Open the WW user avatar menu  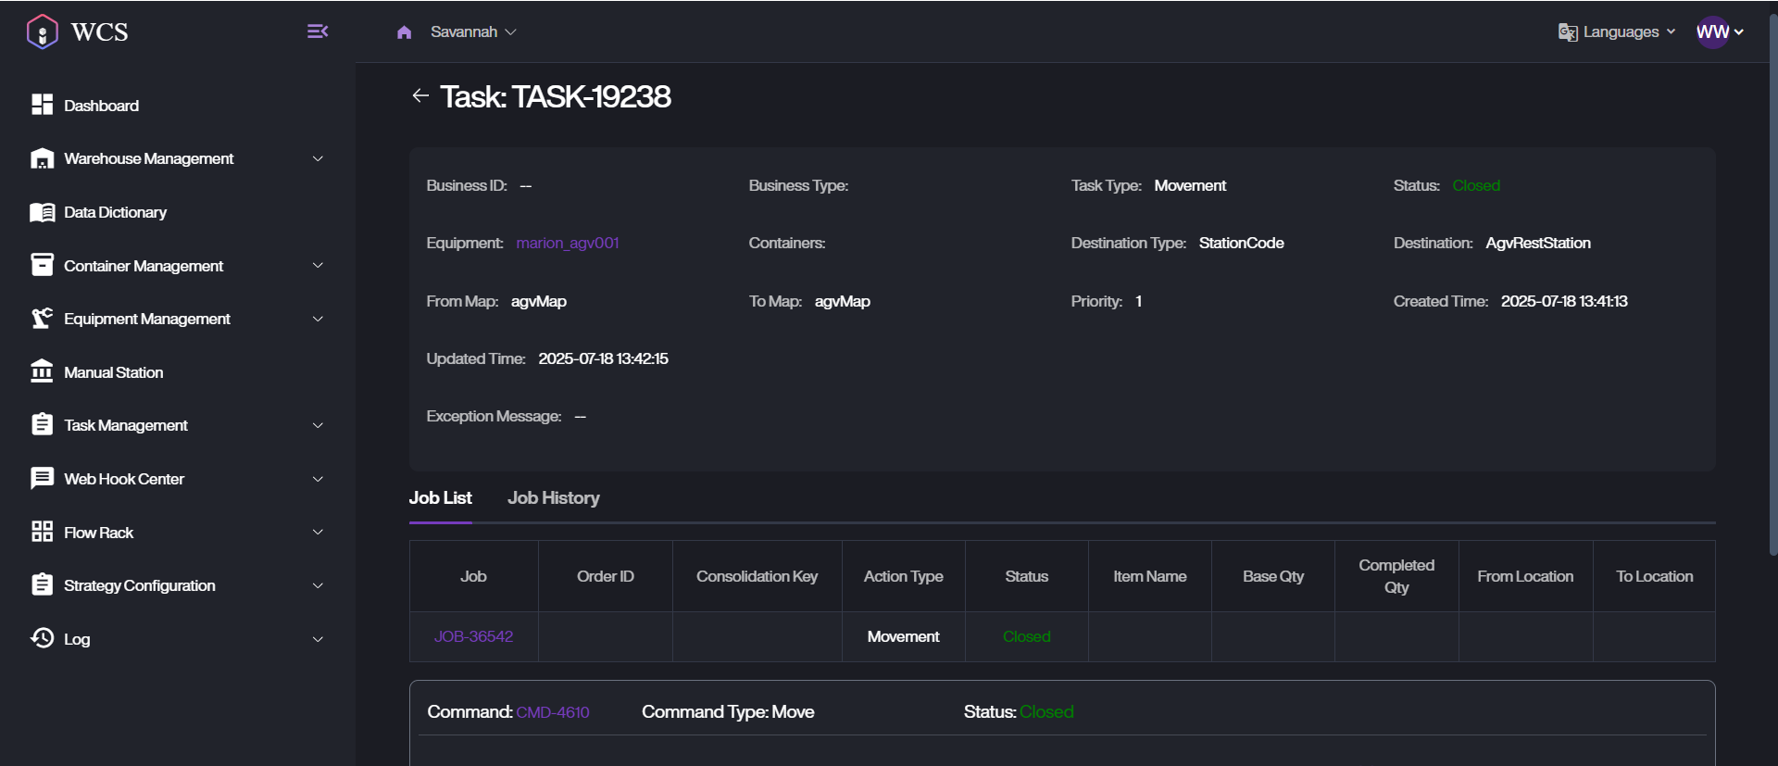point(1719,32)
